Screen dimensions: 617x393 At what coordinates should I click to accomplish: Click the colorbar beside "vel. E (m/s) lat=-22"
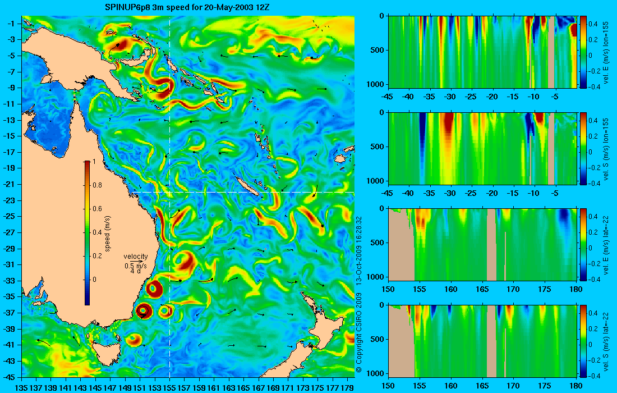pyautogui.click(x=583, y=245)
